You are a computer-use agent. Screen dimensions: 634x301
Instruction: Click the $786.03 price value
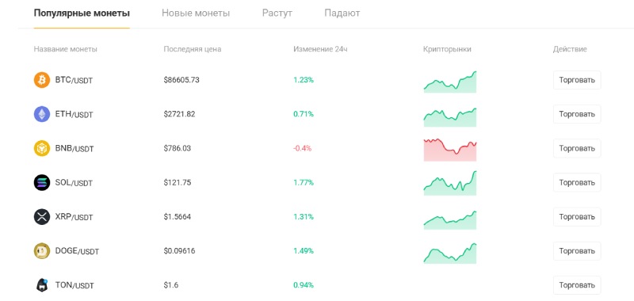click(x=177, y=148)
